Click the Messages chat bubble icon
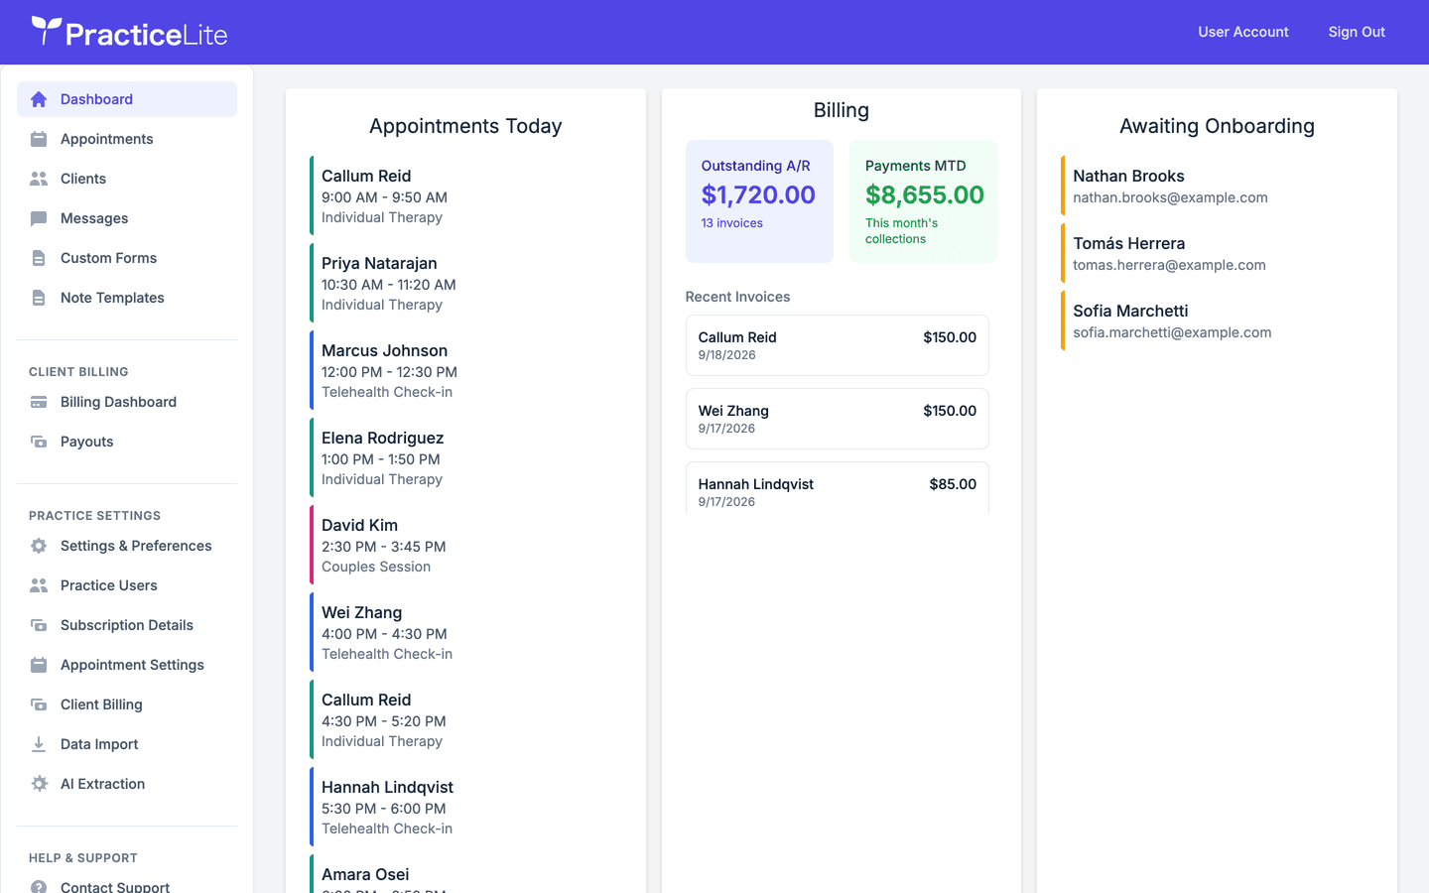1429x893 pixels. click(39, 218)
